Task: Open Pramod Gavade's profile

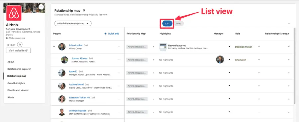Action: [x=78, y=111]
